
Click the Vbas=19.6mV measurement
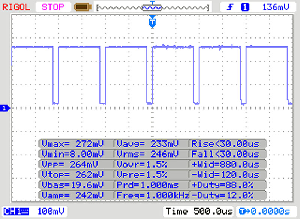72,185
